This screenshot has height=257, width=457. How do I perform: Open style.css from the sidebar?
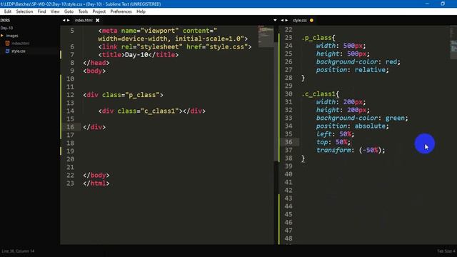point(19,51)
